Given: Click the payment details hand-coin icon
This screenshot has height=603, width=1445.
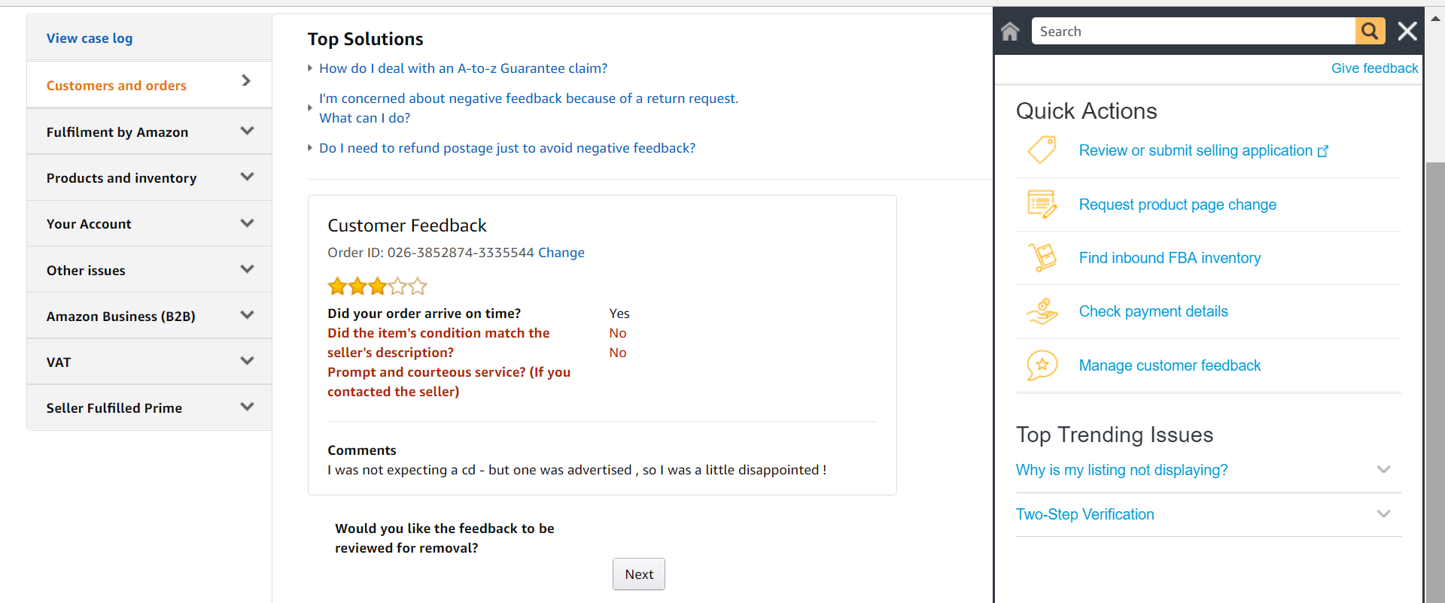Looking at the screenshot, I should 1042,311.
